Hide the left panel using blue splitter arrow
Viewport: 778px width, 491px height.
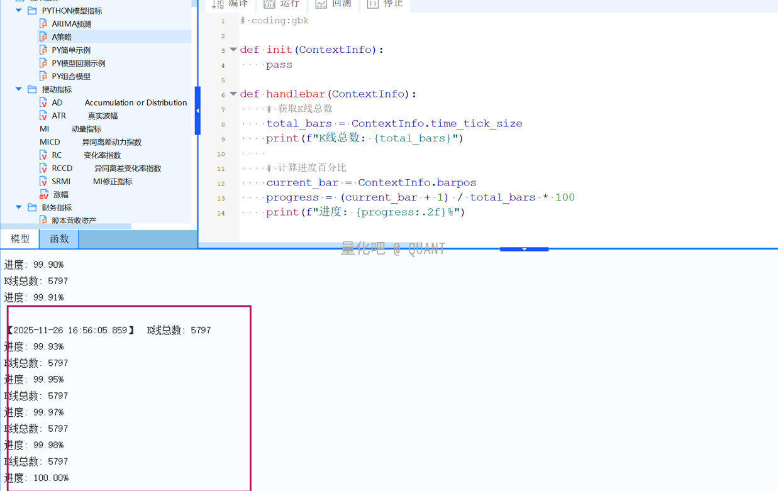tap(197, 111)
